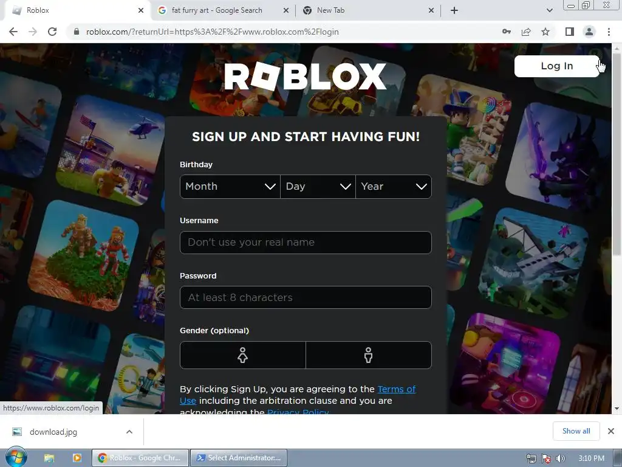Image resolution: width=622 pixels, height=467 pixels.
Task: Open download.jpg file
Action: pyautogui.click(x=53, y=432)
